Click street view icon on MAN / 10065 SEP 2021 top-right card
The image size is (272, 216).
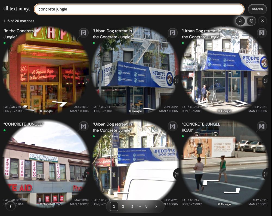pos(262,33)
